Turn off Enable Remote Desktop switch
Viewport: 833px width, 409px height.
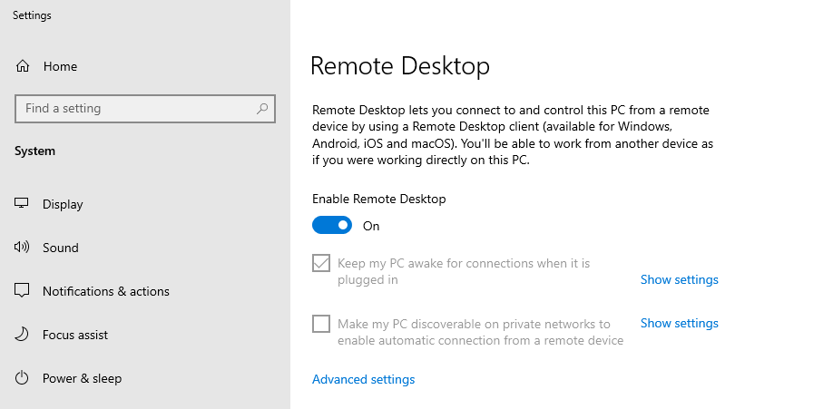[x=332, y=225]
